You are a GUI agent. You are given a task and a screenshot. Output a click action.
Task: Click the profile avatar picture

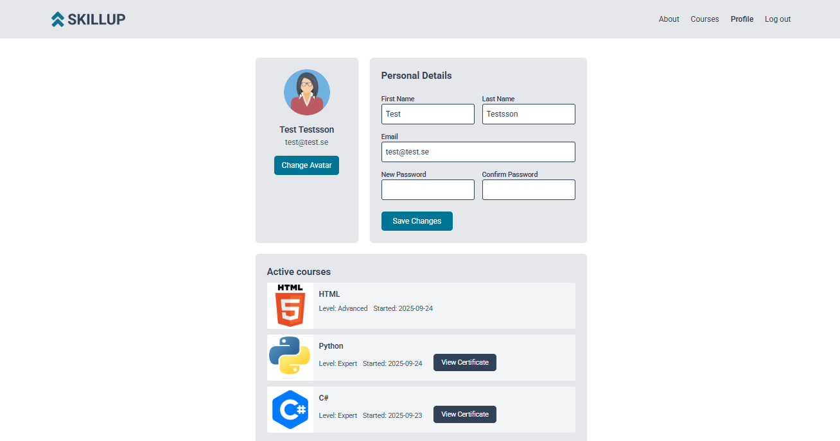pyautogui.click(x=307, y=92)
